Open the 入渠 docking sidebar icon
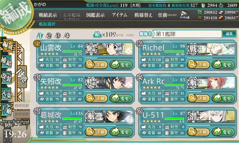 click(6, 94)
